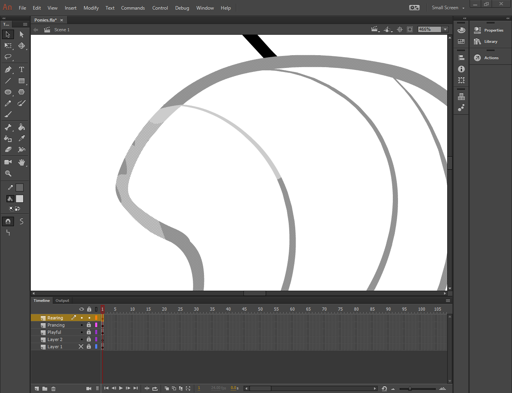The height and width of the screenshot is (393, 512).
Task: Select the Free Transform tool
Action: click(8, 46)
